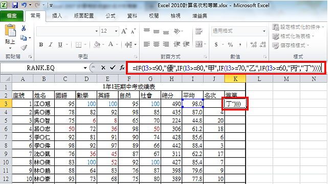The height and width of the screenshot is (190, 333).
Task: Select column K header
Action: coord(235,79)
